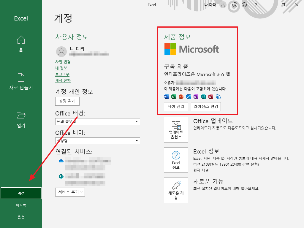Open the Home (홈) page in sidebar
This screenshot has height=228, width=304.
pyautogui.click(x=21, y=44)
